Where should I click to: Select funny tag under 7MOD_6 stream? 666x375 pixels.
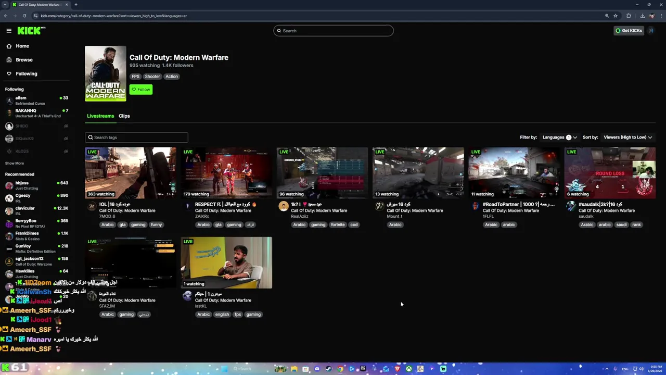click(x=156, y=225)
